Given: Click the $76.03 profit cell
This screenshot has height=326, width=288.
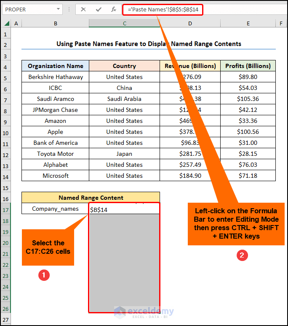Looking at the screenshot, I should coord(248,165).
